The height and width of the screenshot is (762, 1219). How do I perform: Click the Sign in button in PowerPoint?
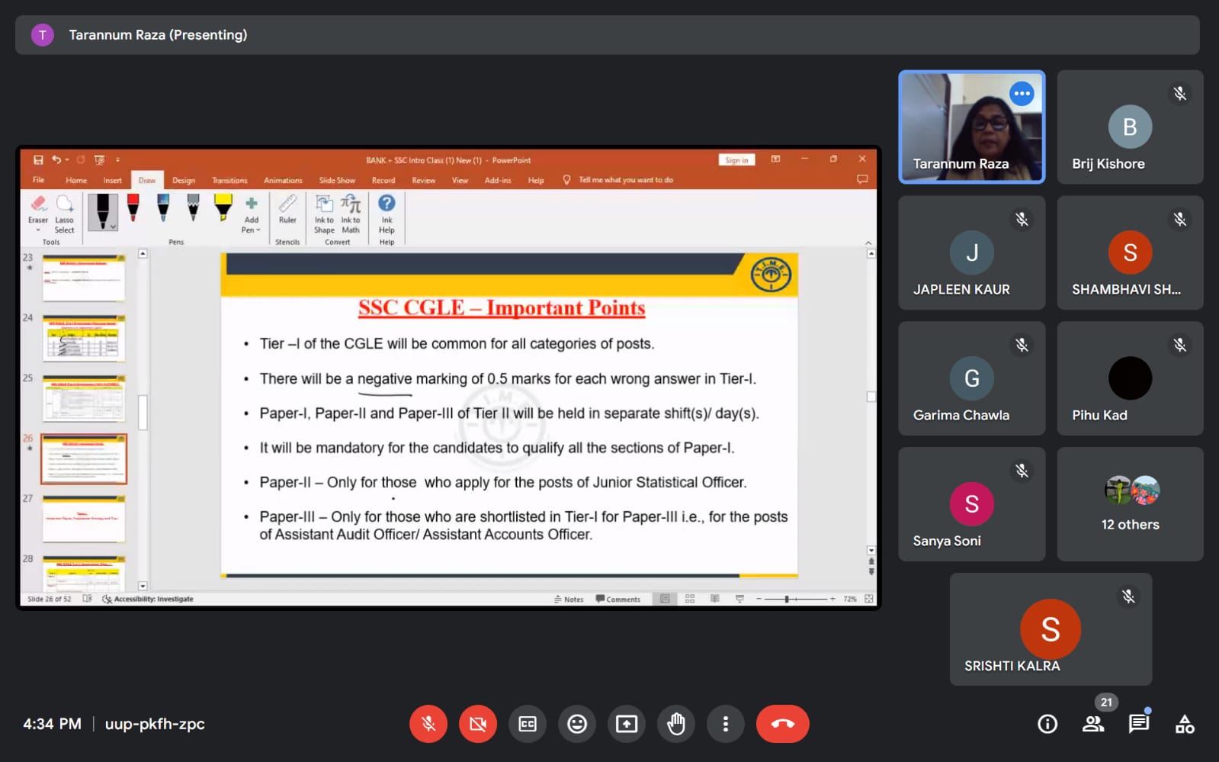[736, 160]
